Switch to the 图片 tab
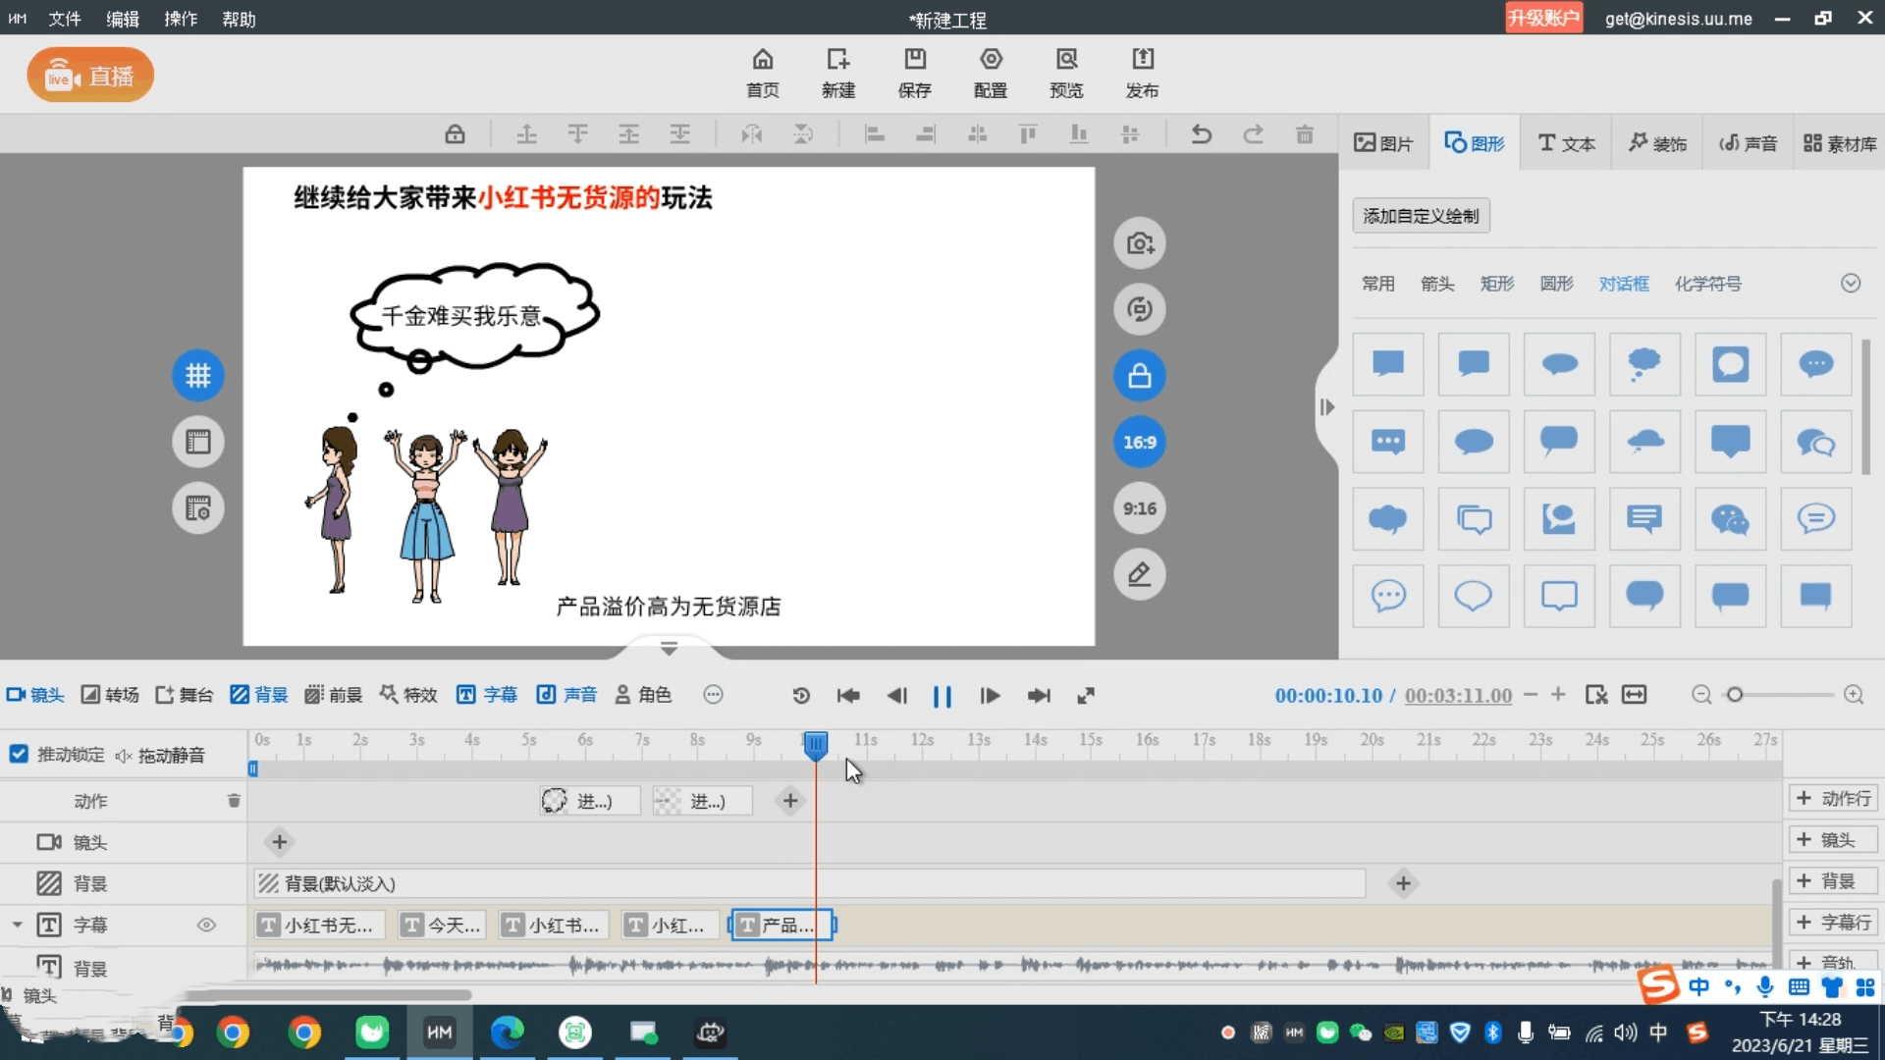Image resolution: width=1885 pixels, height=1060 pixels. coord(1383,143)
